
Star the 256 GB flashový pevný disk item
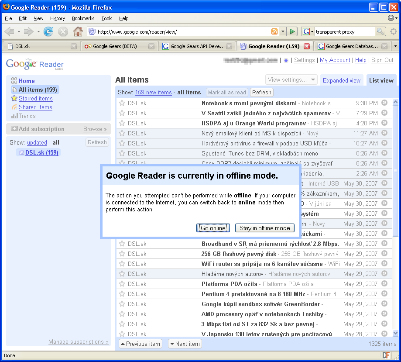(x=122, y=254)
